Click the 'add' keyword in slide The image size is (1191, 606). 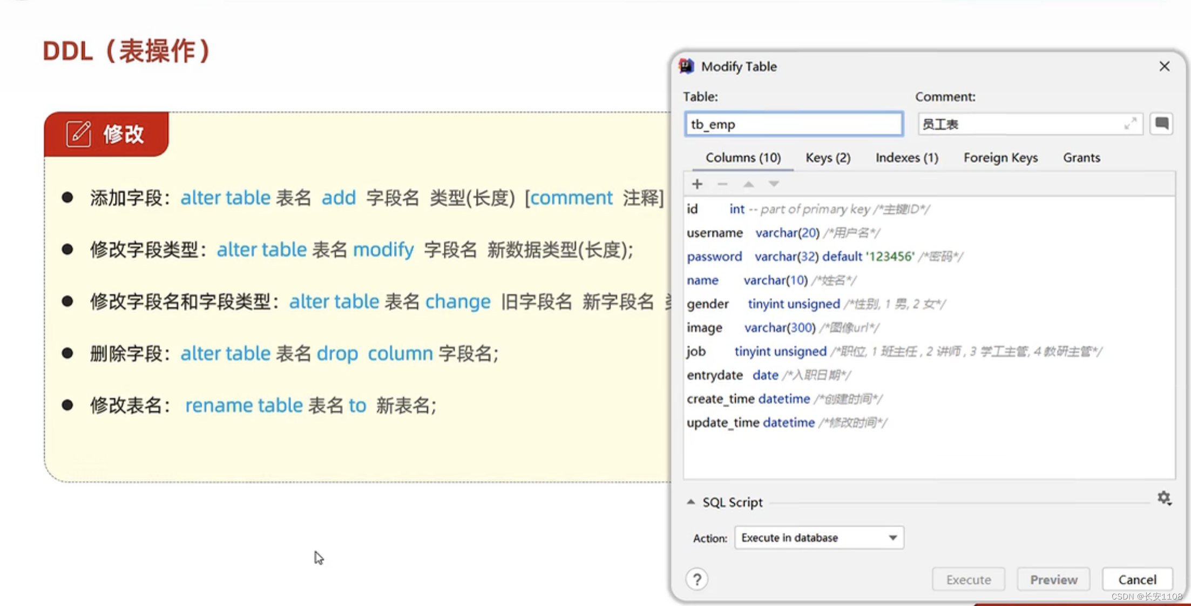[339, 198]
